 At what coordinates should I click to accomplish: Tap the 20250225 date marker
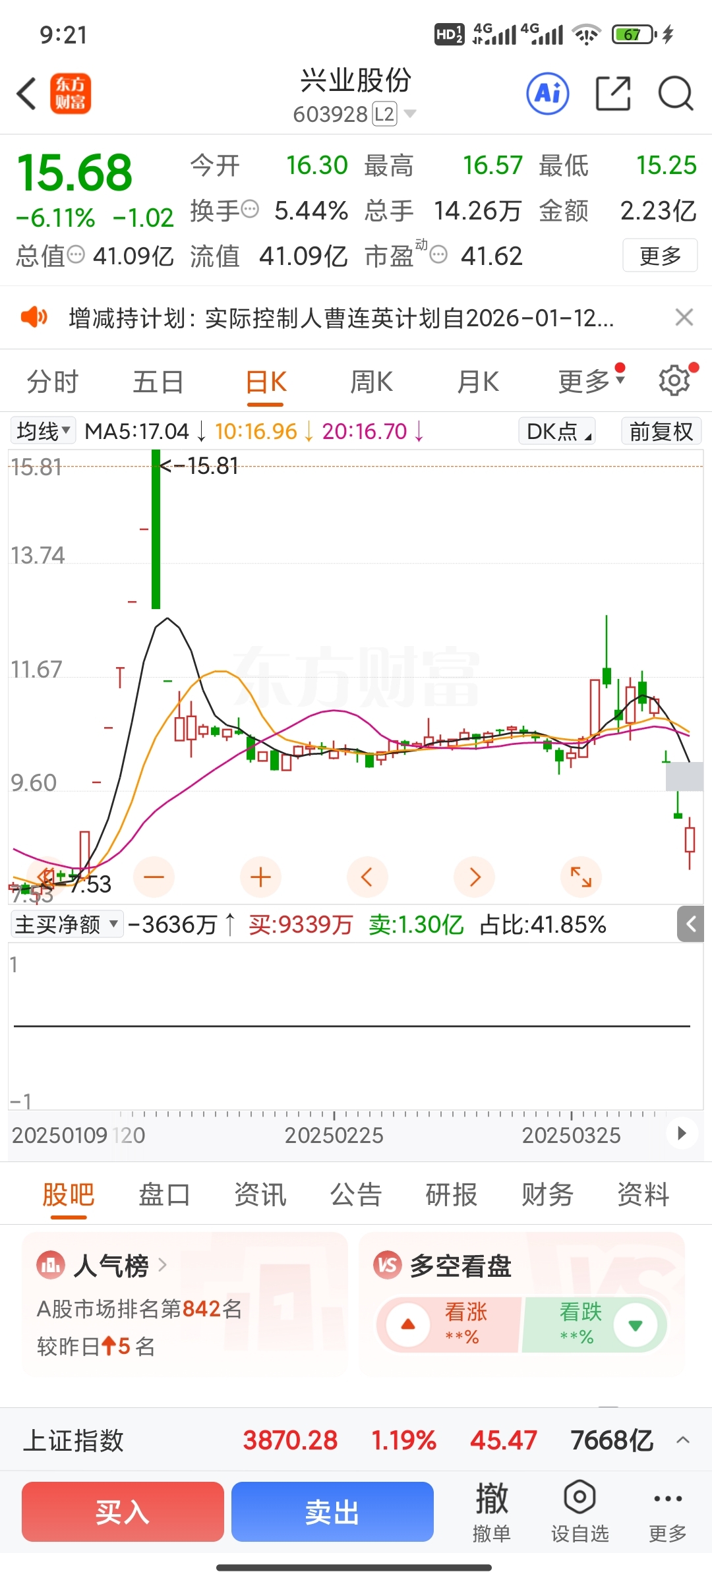point(334,1135)
